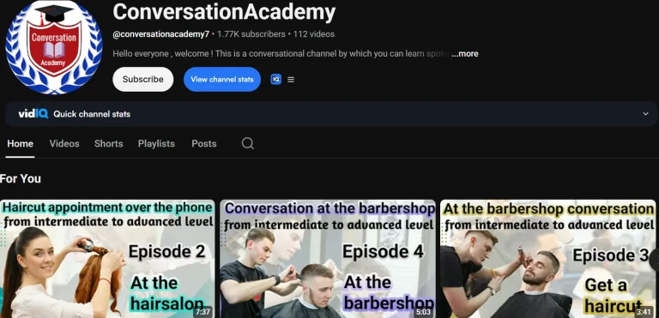Click the channel search magnifier icon

pos(248,144)
